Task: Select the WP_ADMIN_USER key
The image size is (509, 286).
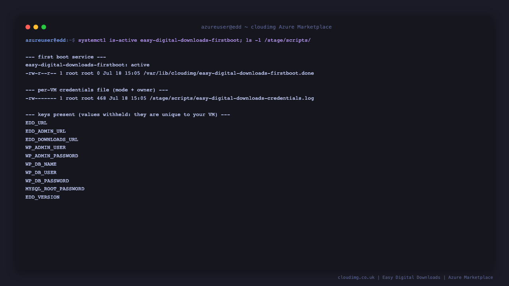Action: click(x=46, y=148)
